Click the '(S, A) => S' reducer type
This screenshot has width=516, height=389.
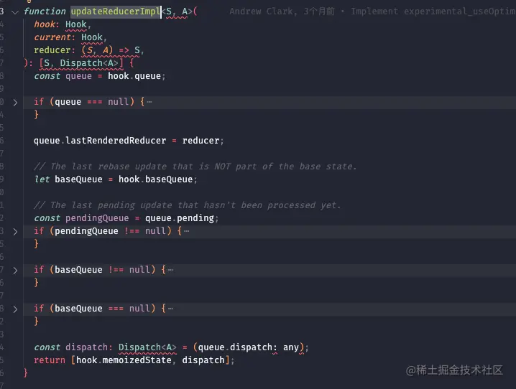[x=111, y=50]
